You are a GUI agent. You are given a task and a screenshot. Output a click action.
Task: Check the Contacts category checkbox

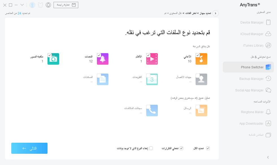coord(198,76)
